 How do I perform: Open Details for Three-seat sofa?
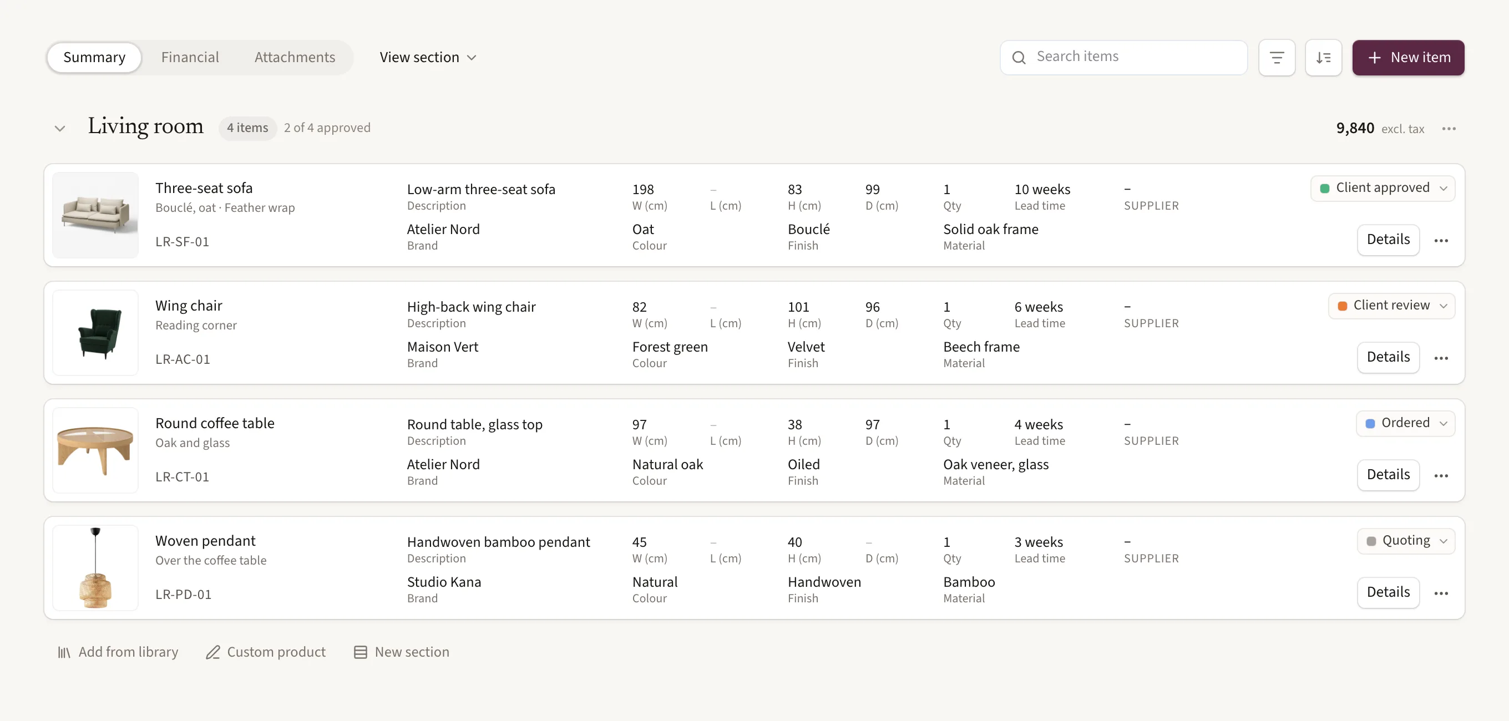1388,240
